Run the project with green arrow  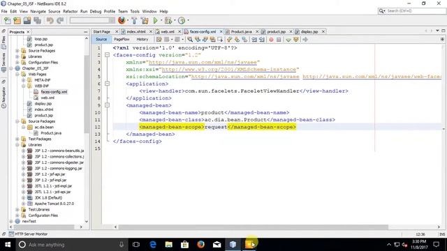click(155, 20)
